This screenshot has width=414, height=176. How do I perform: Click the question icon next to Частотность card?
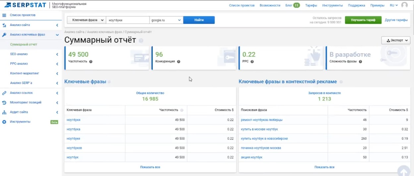tap(91, 62)
